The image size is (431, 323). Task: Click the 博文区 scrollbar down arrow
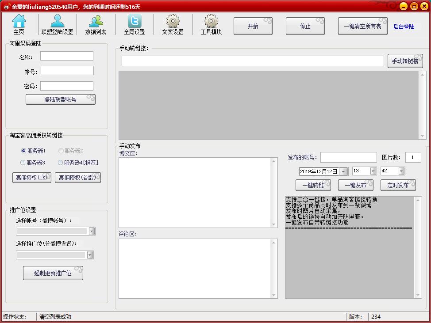point(274,224)
